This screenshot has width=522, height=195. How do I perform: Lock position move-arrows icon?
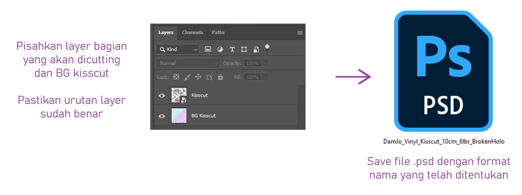coord(198,77)
